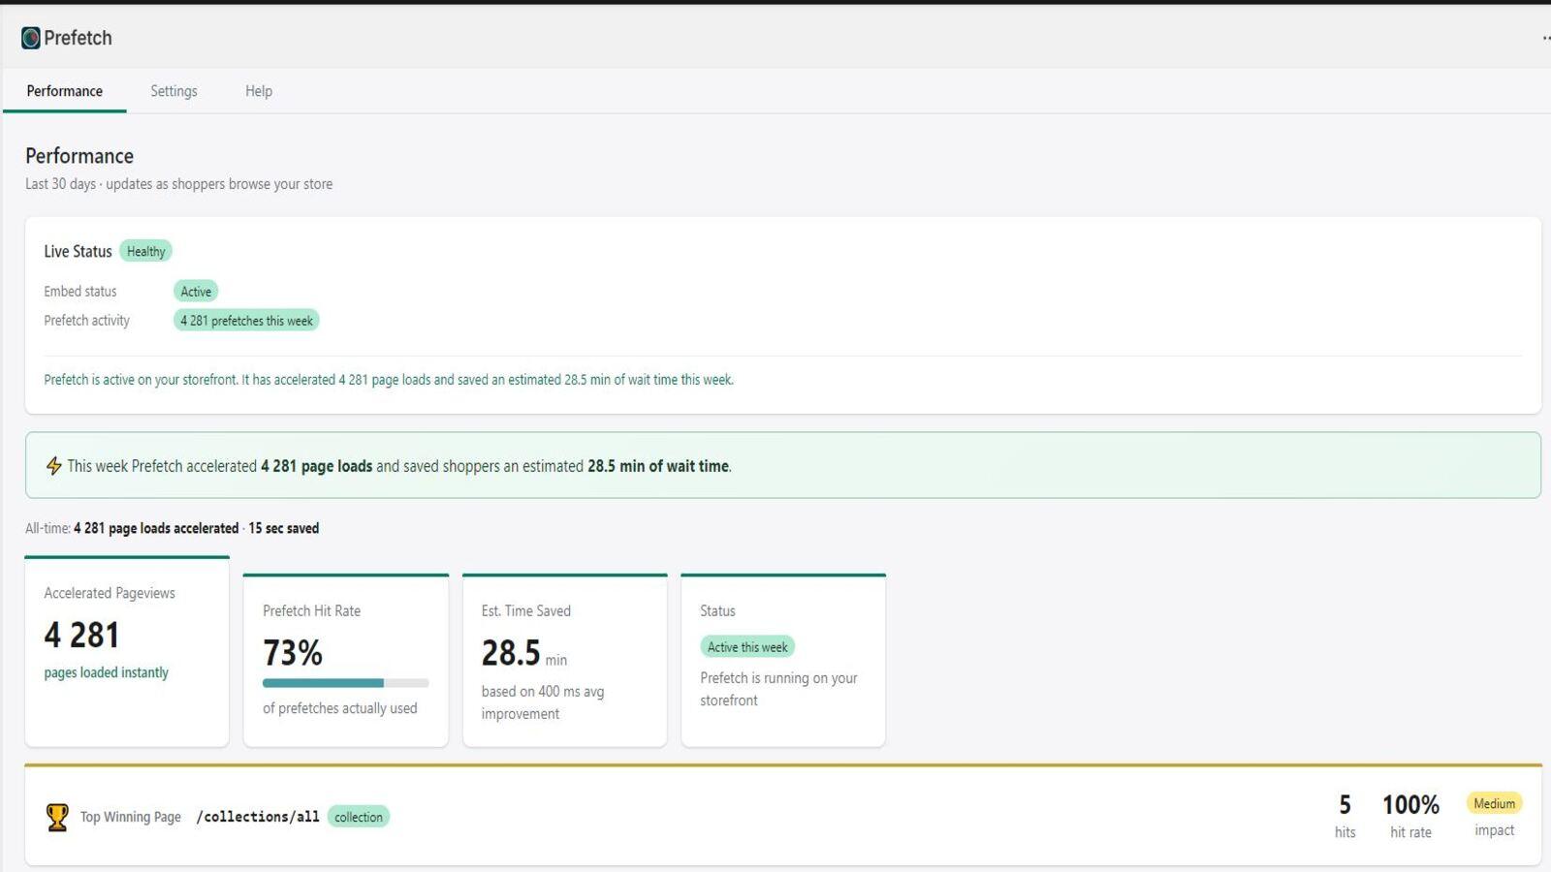1551x872 pixels.
Task: Click the lightning bolt icon in the weekly banner
Action: click(x=55, y=466)
